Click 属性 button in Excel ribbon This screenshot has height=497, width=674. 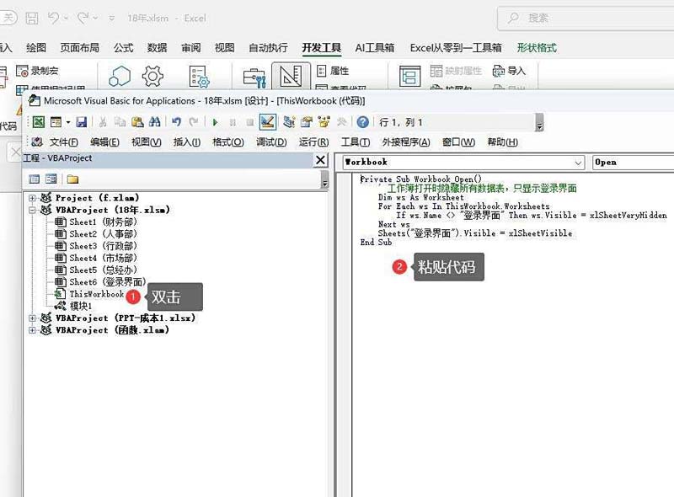333,71
